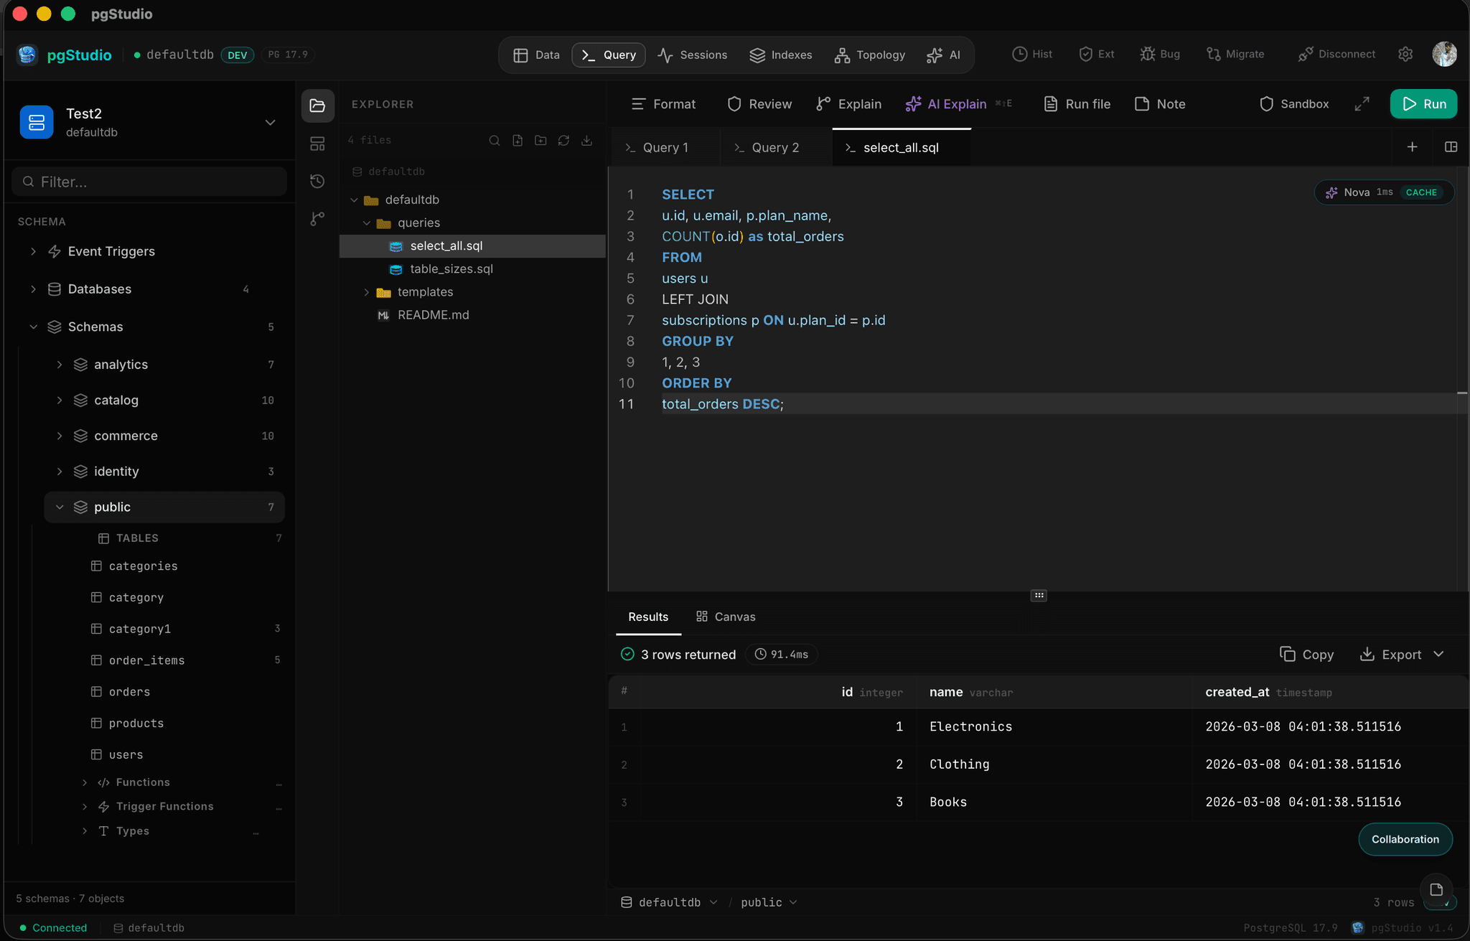The height and width of the screenshot is (941, 1470).
Task: Click the refresh icon in Explorer
Action: tap(563, 141)
